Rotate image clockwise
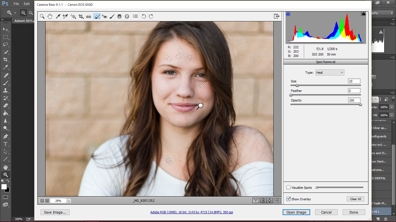 click(151, 16)
